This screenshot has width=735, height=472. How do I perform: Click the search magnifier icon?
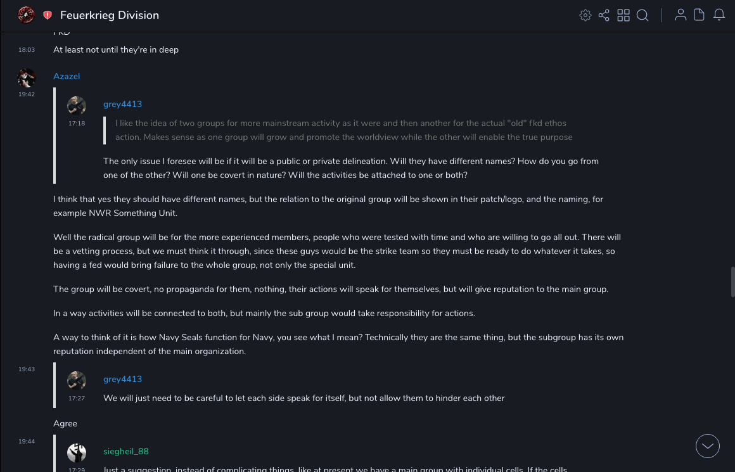point(642,15)
